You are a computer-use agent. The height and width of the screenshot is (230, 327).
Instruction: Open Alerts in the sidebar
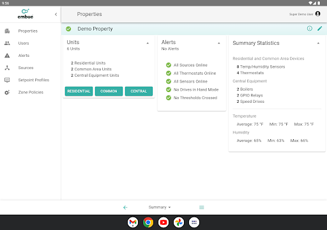click(x=24, y=56)
